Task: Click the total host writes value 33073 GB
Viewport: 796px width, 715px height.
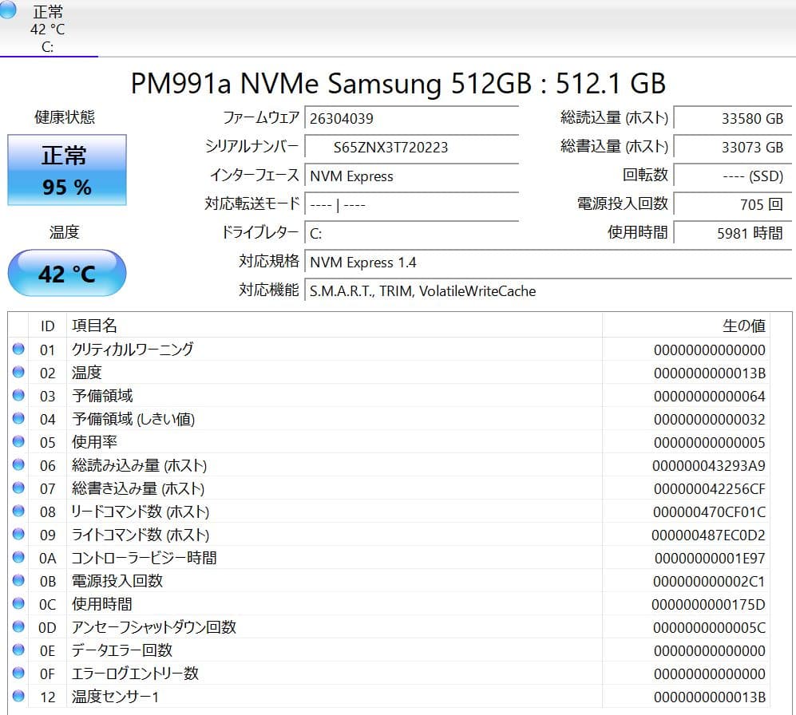Action: (733, 147)
